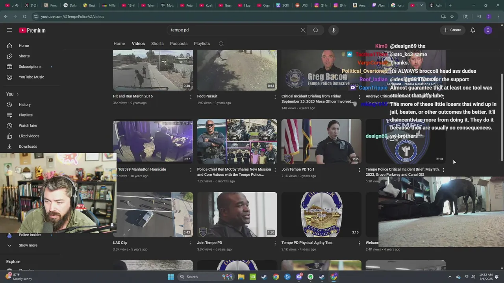This screenshot has width=504, height=283.
Task: Start voice search with microphone icon
Action: [334, 30]
